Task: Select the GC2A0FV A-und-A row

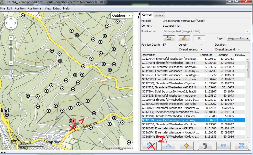Action: coord(193,132)
